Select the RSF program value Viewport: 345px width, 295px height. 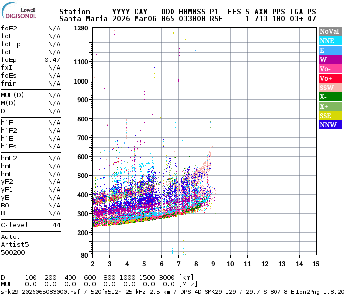coord(216,19)
